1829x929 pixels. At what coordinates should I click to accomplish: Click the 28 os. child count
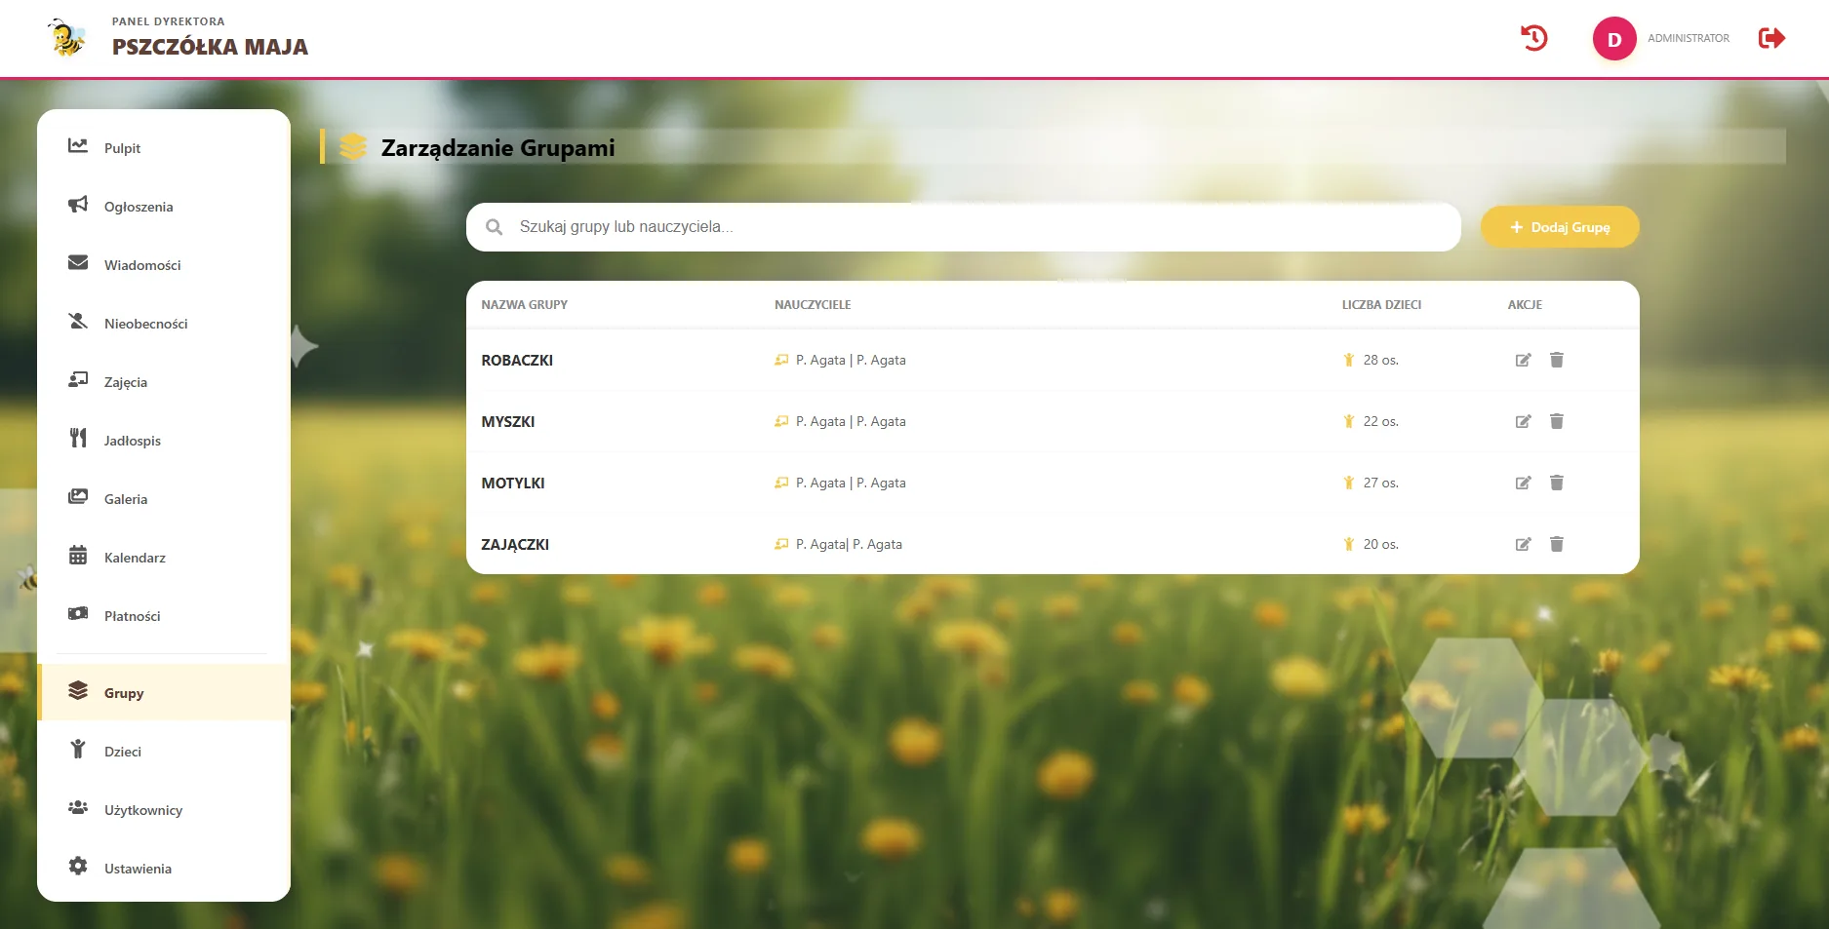[x=1380, y=360]
